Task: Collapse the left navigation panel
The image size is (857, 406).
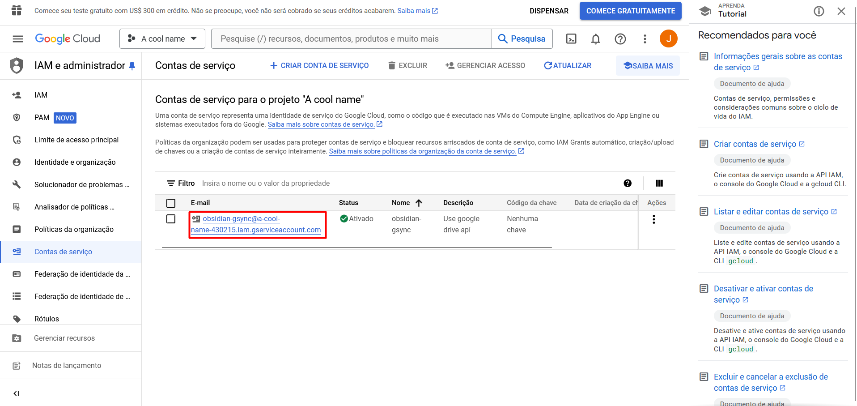Action: coord(17,393)
